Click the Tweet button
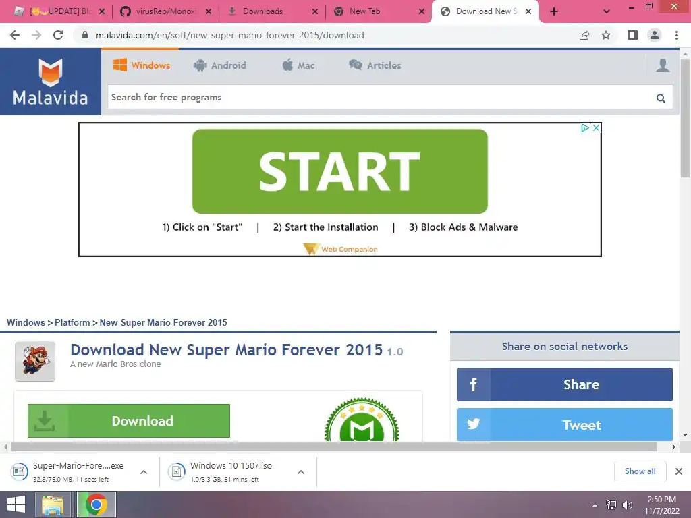 coord(565,424)
